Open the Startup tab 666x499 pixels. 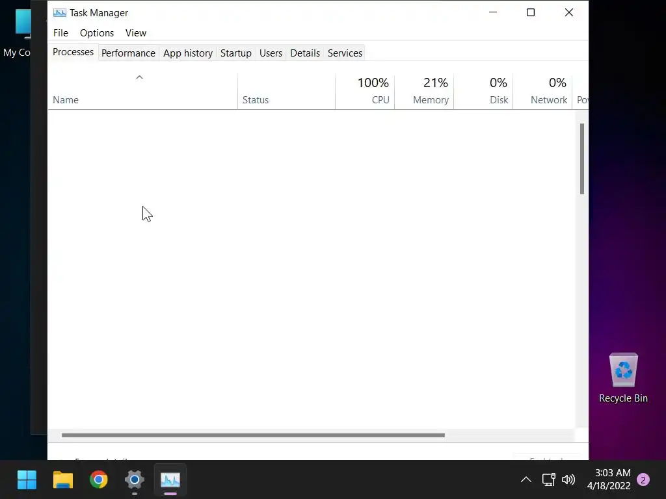(x=235, y=53)
